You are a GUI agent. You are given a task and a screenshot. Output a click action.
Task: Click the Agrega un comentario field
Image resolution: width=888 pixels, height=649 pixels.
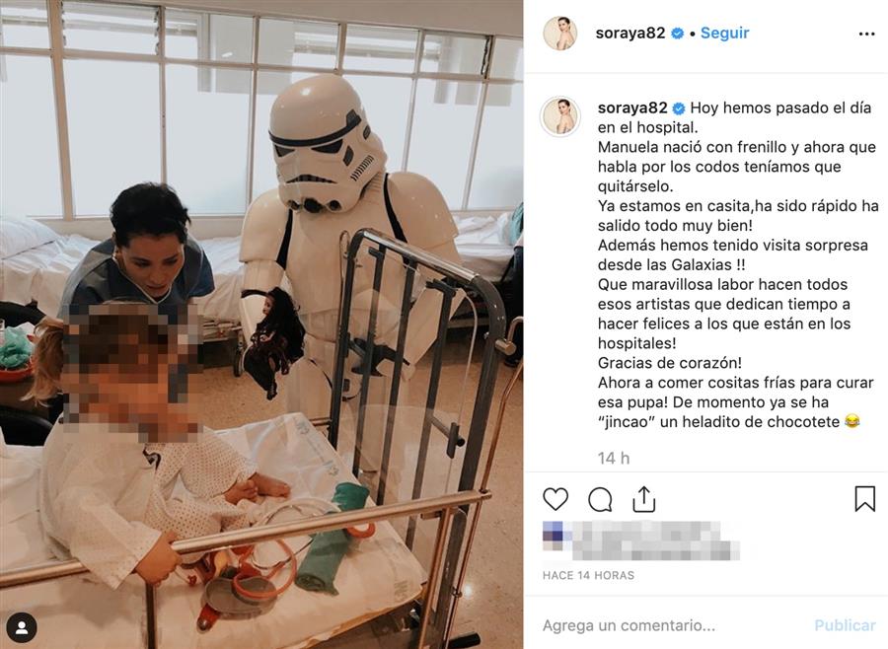[x=673, y=625]
